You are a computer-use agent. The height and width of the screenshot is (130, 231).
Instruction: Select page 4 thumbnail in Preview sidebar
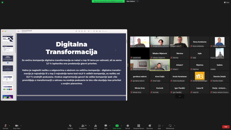click(x=8, y=68)
